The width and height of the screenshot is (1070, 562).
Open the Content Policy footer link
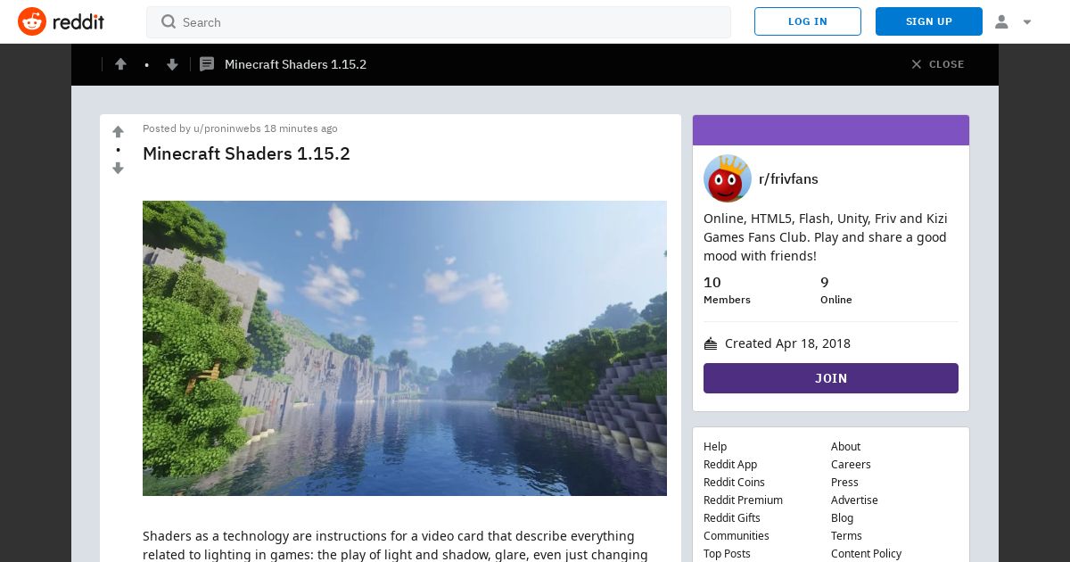click(866, 553)
